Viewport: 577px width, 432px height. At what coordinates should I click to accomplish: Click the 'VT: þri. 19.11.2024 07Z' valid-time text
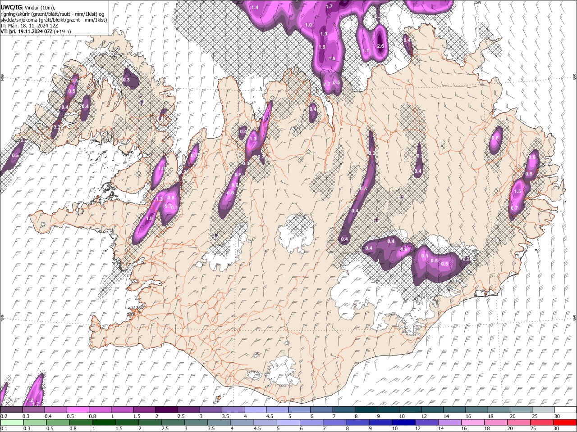pyautogui.click(x=27, y=32)
